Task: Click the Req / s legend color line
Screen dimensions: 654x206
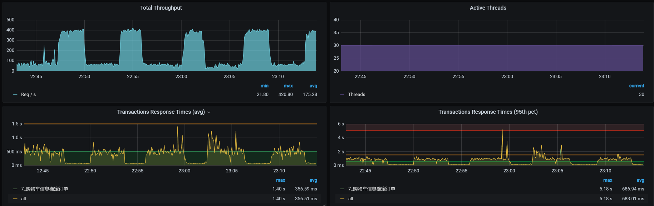Action: pos(15,94)
